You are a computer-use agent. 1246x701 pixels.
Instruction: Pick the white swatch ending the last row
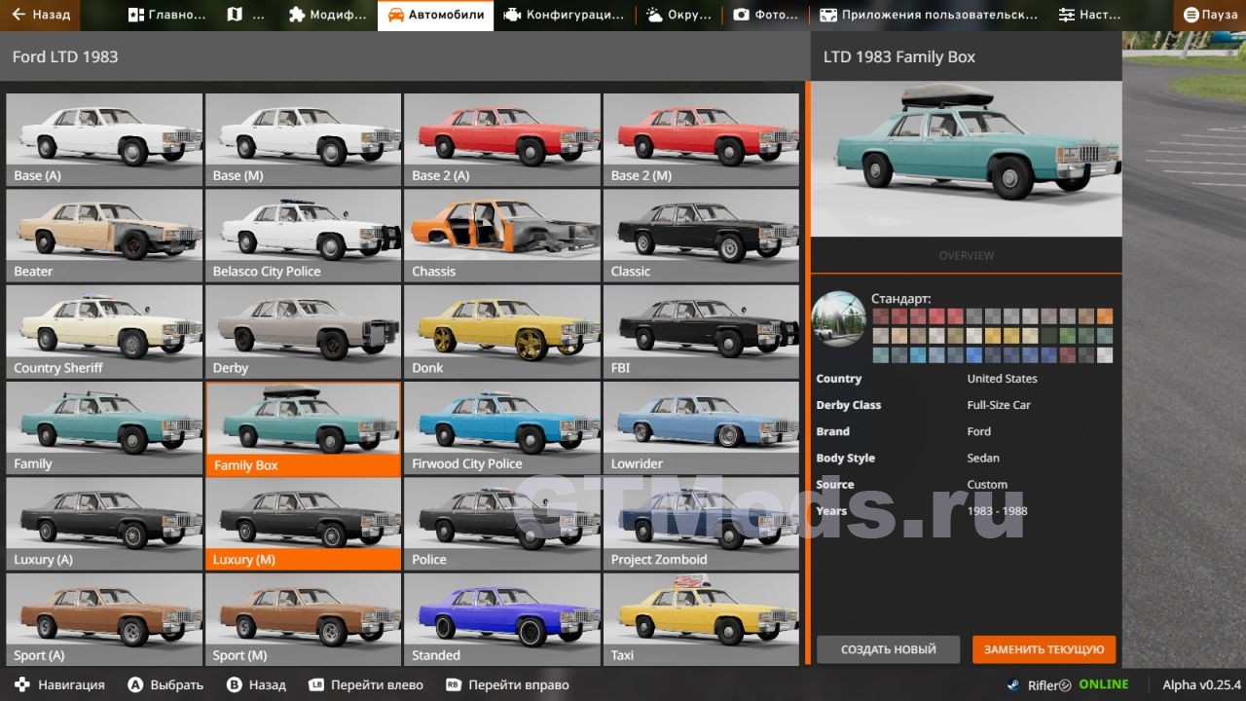(x=1105, y=355)
